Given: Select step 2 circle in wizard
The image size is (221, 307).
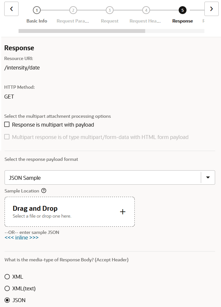Looking at the screenshot, I should (73, 10).
